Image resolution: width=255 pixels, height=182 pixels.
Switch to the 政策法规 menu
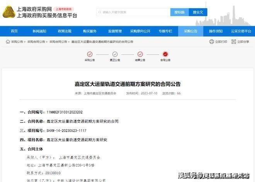point(65,31)
